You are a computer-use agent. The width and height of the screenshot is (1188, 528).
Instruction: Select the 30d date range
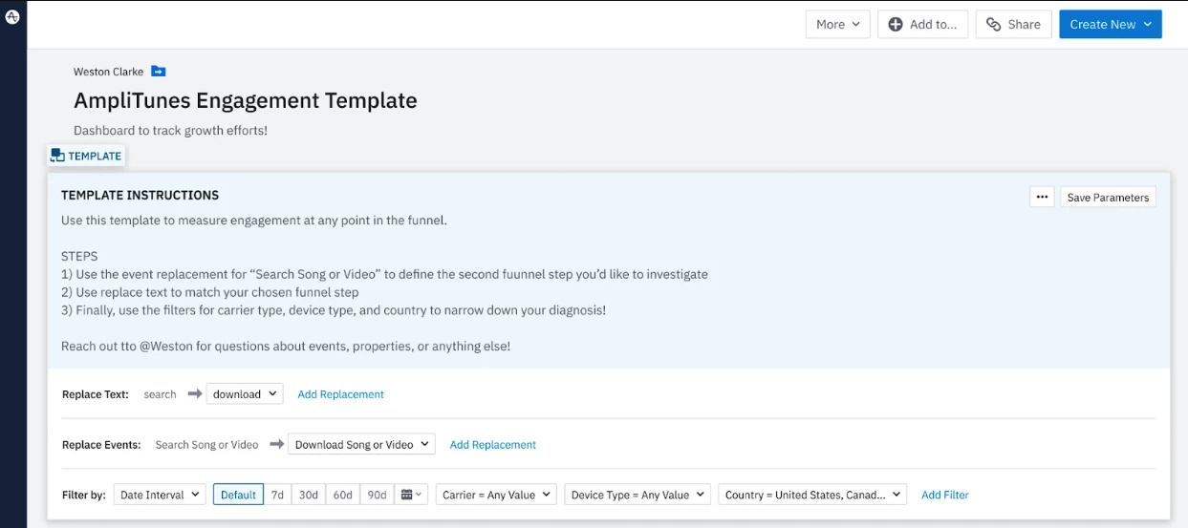(309, 495)
